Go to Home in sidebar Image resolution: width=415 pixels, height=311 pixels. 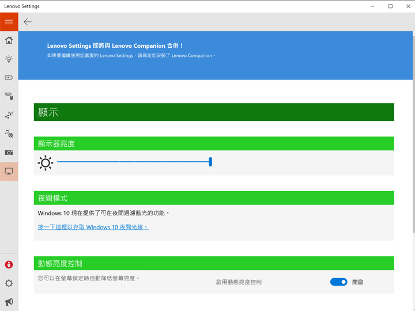[9, 40]
